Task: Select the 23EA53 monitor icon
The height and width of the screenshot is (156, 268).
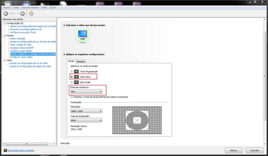Action: 83,35
